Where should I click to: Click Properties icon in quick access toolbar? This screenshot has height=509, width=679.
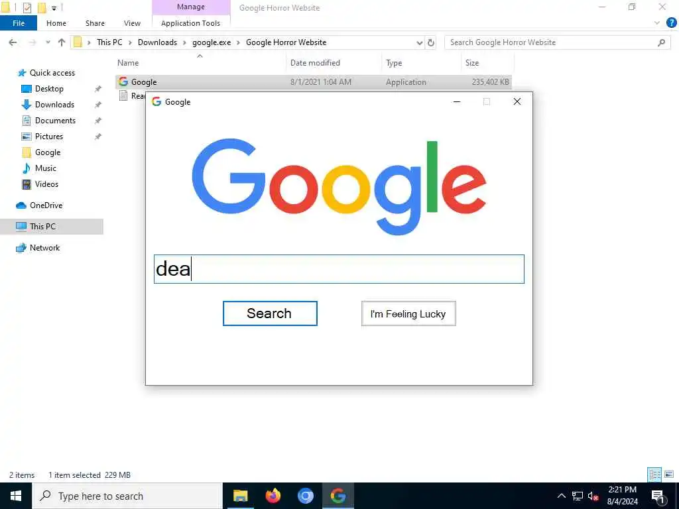tap(27, 7)
